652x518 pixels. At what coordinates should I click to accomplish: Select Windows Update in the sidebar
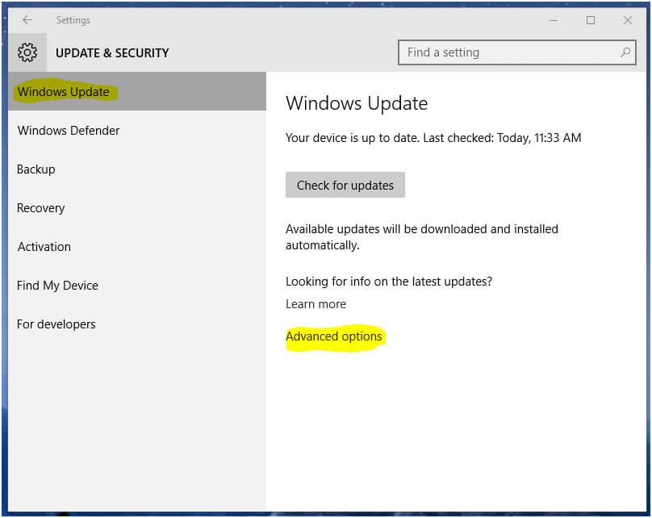(137, 91)
